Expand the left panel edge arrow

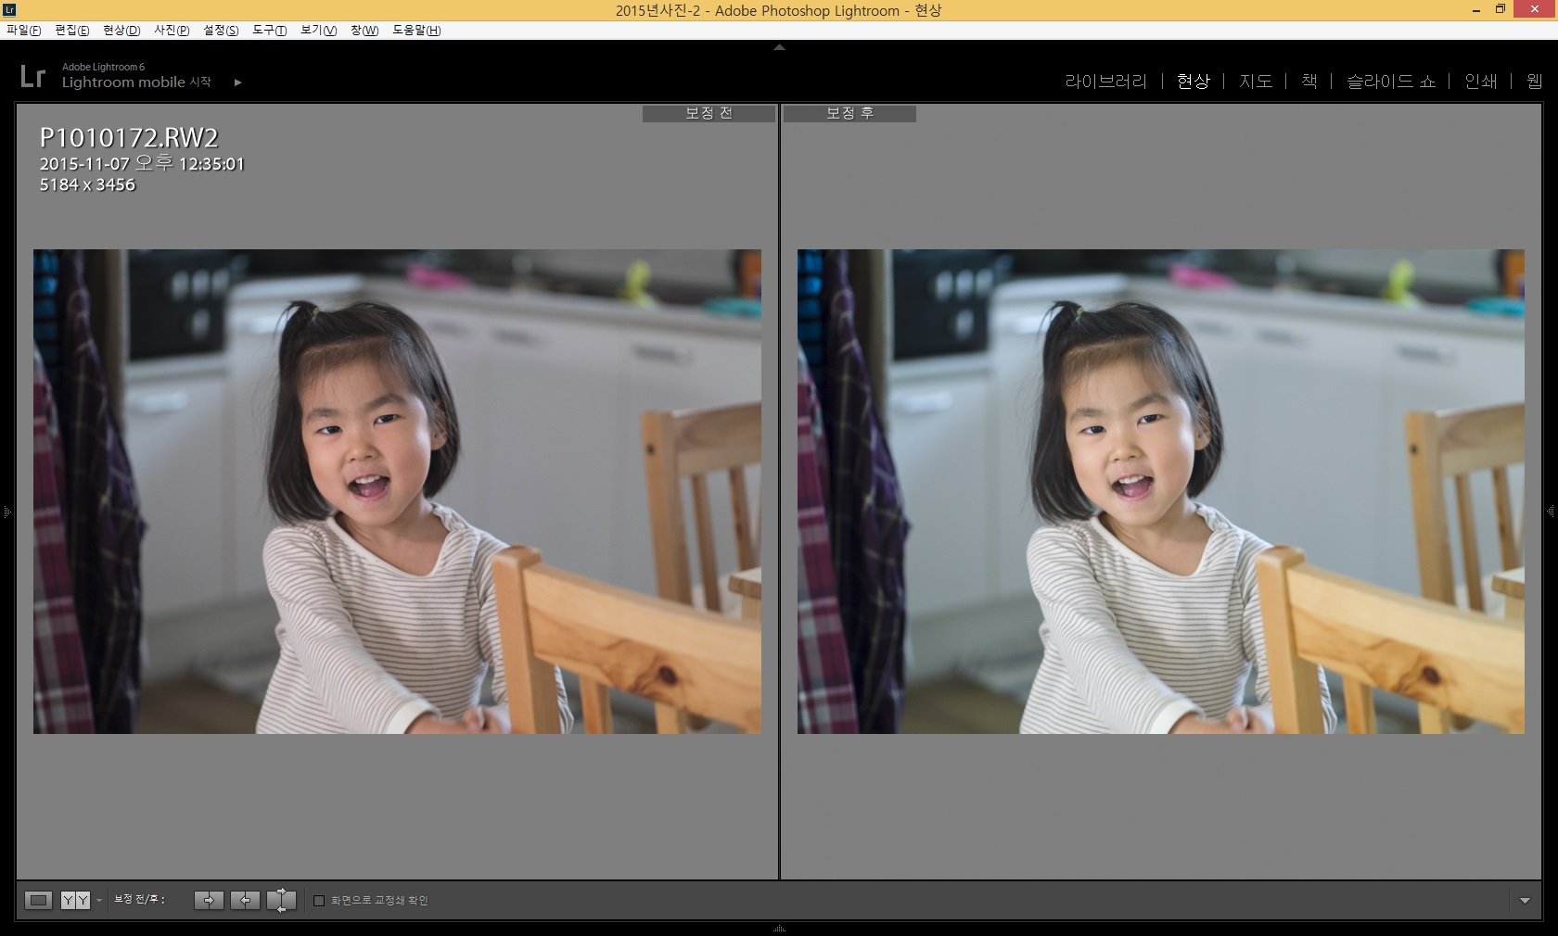[6, 512]
